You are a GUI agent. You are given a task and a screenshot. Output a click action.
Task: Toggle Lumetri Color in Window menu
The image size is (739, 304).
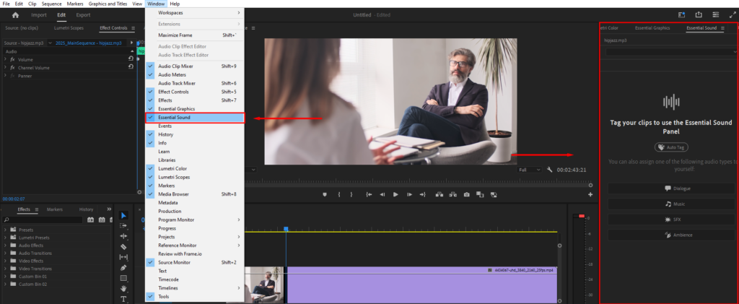pos(195,168)
